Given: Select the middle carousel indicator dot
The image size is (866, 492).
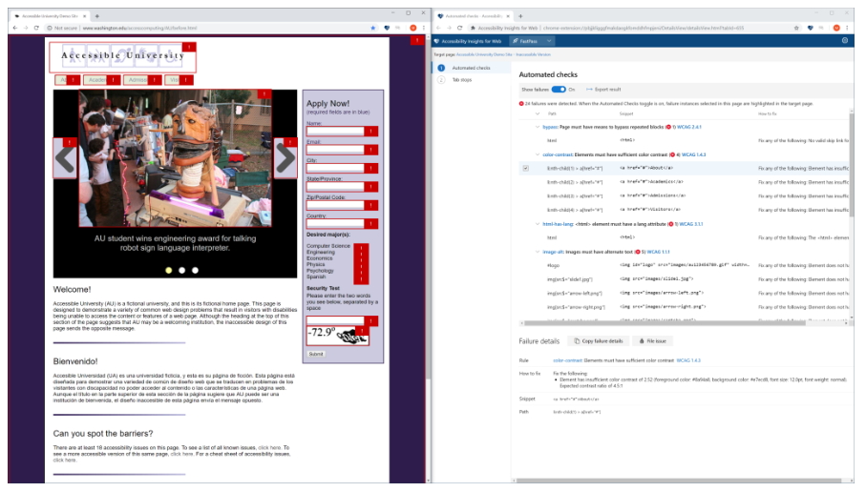Looking at the screenshot, I should 181,270.
